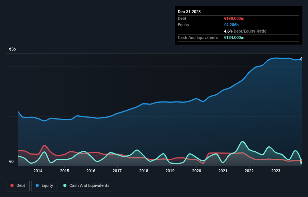The height and width of the screenshot is (197, 308).
Task: Click Cash And Equivalents label in tooltip
Action: (198, 37)
